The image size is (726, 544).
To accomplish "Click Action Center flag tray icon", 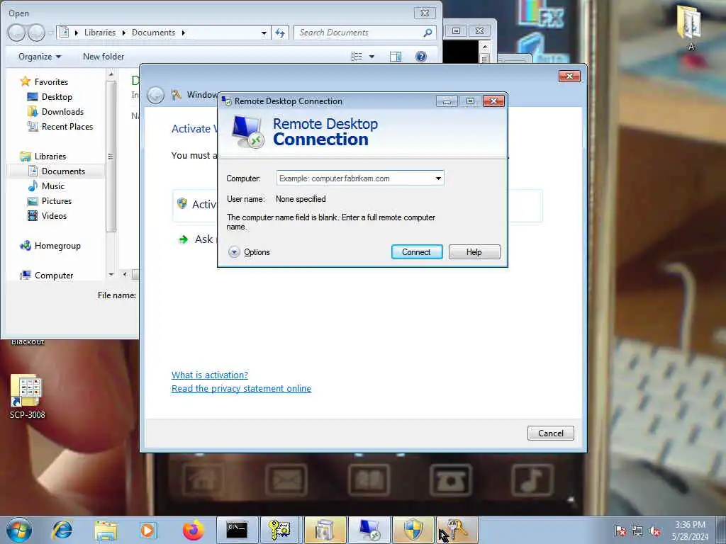I will pyautogui.click(x=620, y=531).
